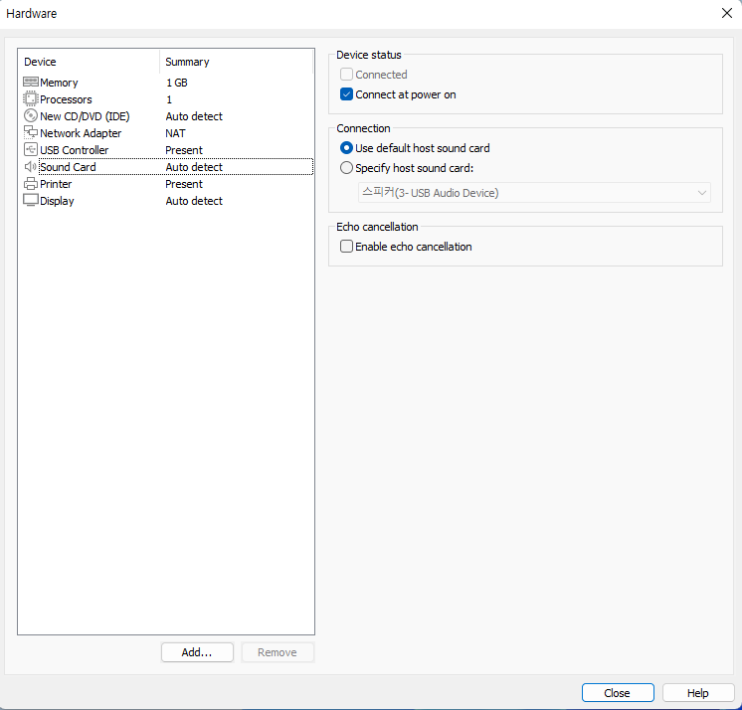Click the processor count value 1
Viewport: 742px width, 710px height.
169,99
